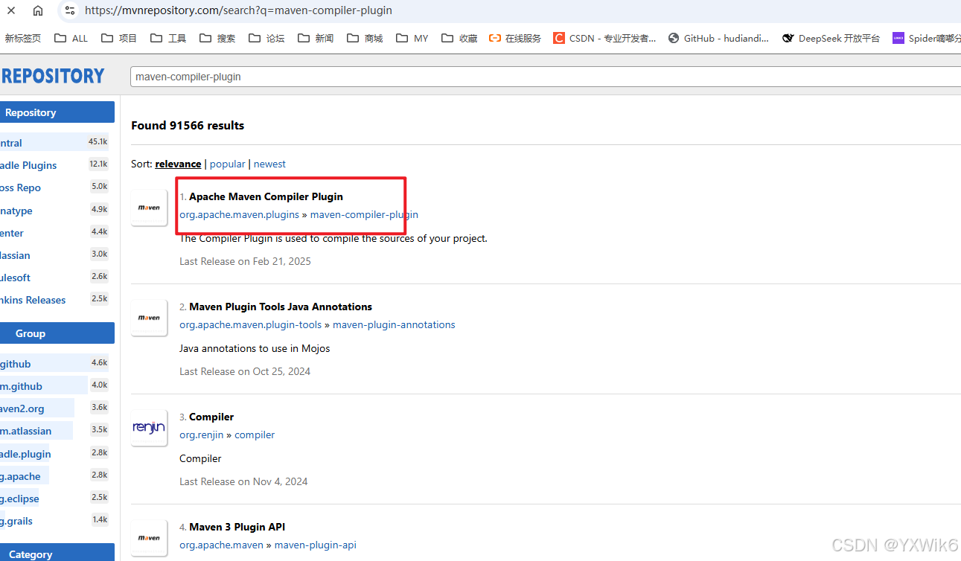The width and height of the screenshot is (961, 561).
Task: Open org.renjin group link
Action: [202, 435]
